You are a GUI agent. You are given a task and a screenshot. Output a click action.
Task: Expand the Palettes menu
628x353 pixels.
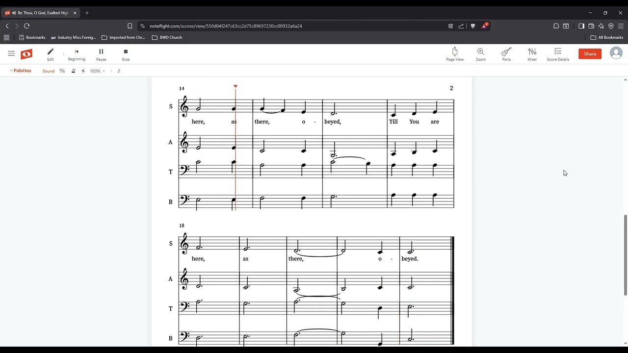coord(21,71)
